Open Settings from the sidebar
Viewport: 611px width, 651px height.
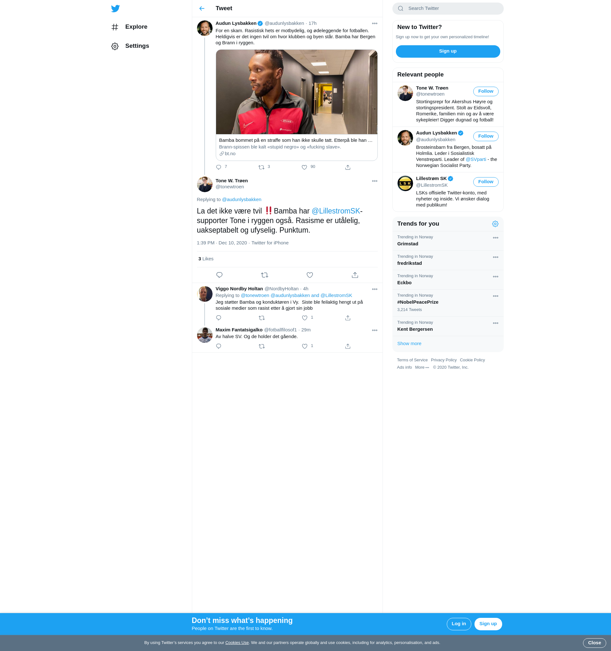click(130, 46)
